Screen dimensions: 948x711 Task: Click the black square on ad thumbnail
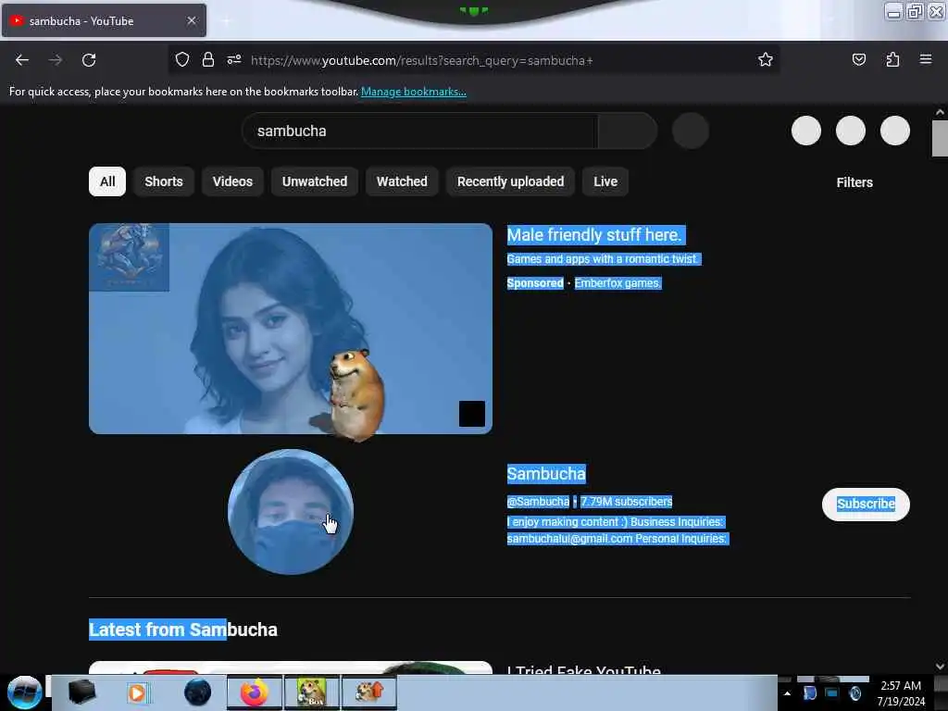pos(471,414)
